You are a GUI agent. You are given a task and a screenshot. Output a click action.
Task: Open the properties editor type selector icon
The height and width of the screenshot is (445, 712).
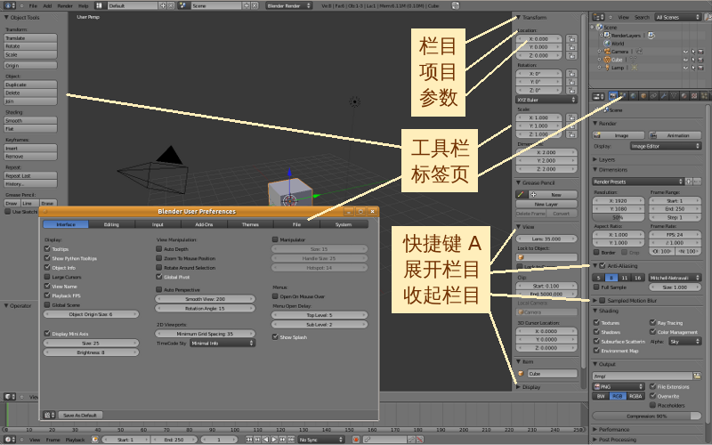tap(598, 96)
